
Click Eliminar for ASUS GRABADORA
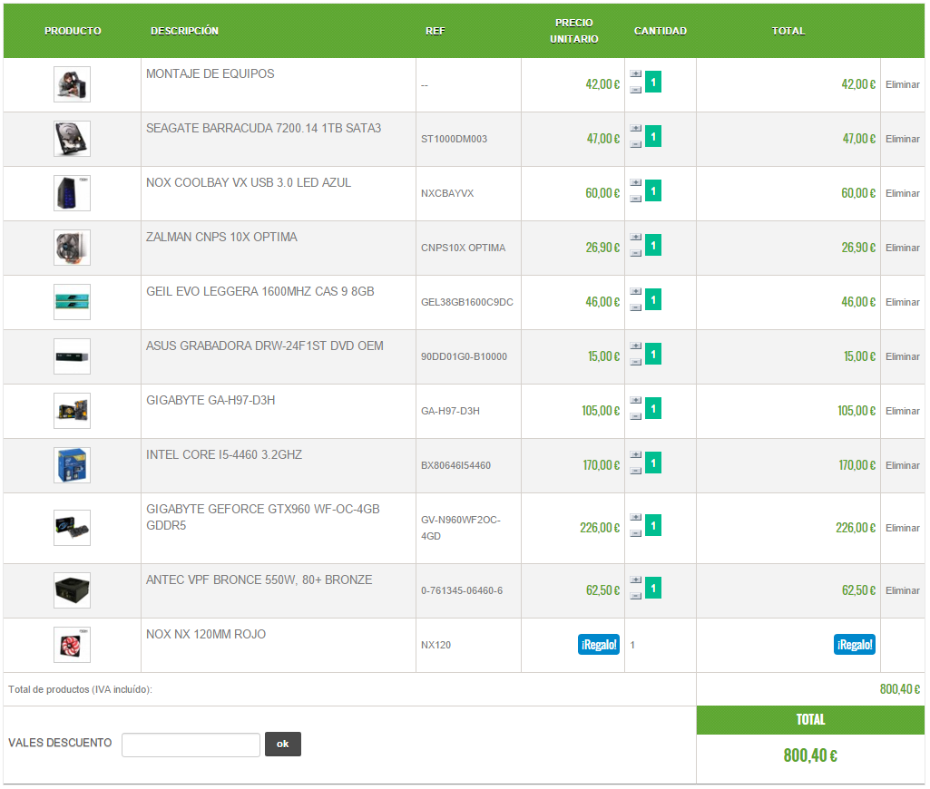click(x=902, y=356)
